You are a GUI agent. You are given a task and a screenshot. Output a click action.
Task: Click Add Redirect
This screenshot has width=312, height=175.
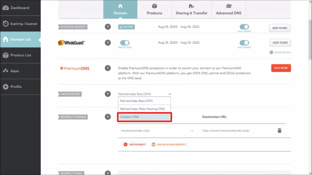tap(135, 144)
